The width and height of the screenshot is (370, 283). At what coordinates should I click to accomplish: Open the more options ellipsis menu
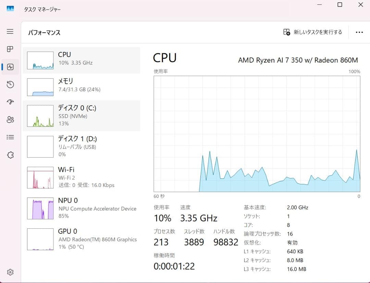(x=359, y=32)
